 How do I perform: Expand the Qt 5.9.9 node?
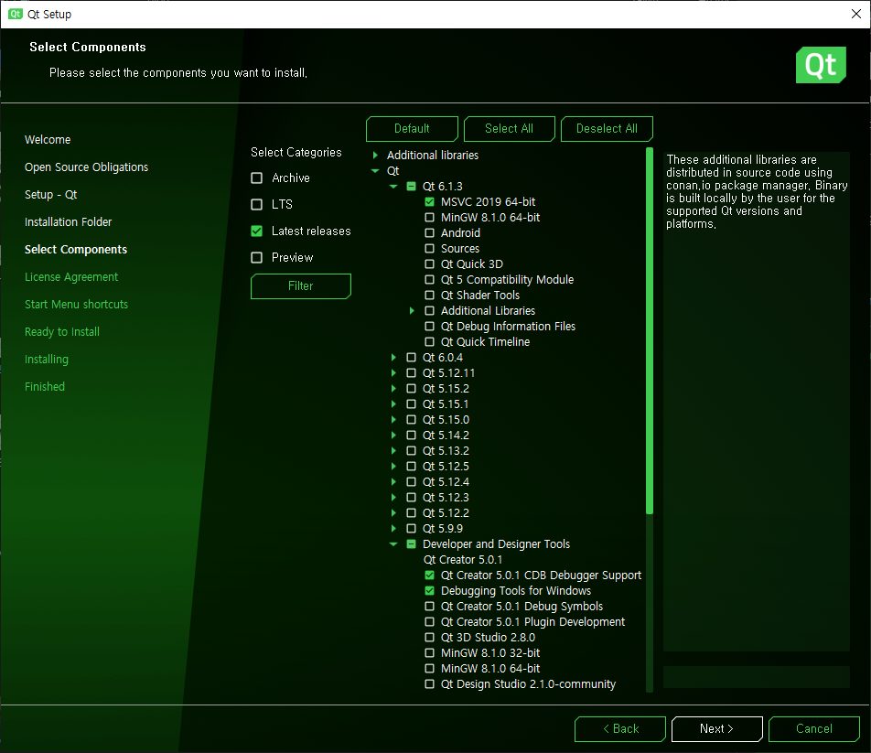393,528
